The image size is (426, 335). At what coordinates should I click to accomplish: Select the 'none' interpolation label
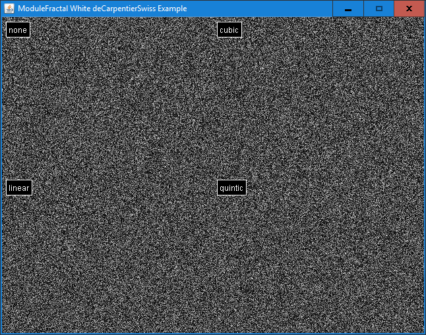pyautogui.click(x=18, y=30)
